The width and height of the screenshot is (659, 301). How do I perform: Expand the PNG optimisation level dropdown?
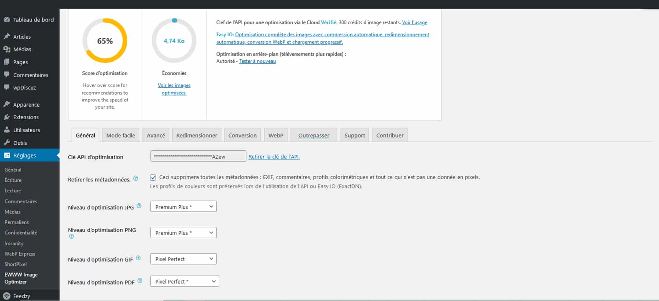183,233
